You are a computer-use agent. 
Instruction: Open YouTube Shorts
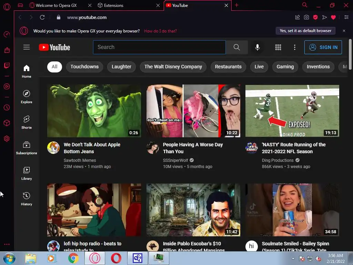tap(27, 122)
